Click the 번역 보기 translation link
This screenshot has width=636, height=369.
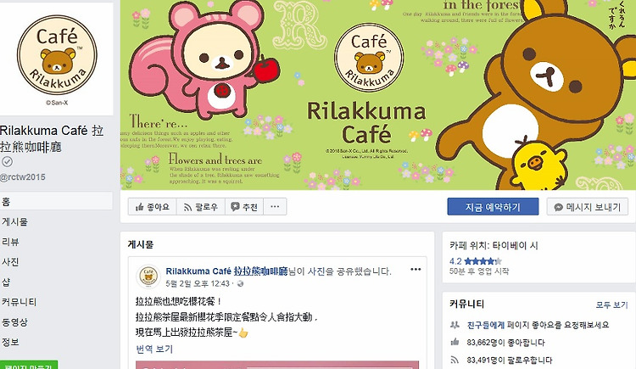(154, 349)
